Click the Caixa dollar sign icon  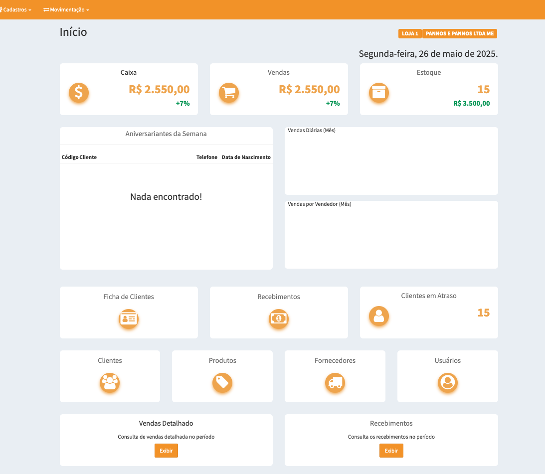pos(79,93)
